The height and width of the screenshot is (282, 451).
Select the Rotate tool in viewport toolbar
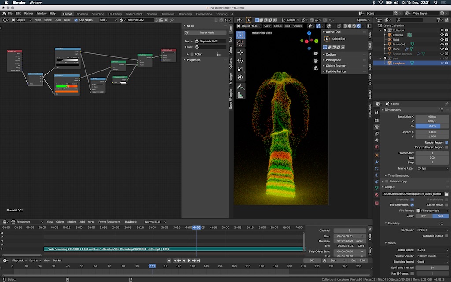240,61
